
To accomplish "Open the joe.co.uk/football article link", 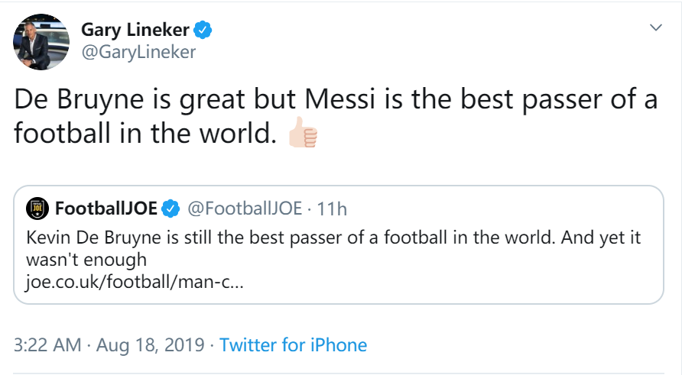I will 135,281.
